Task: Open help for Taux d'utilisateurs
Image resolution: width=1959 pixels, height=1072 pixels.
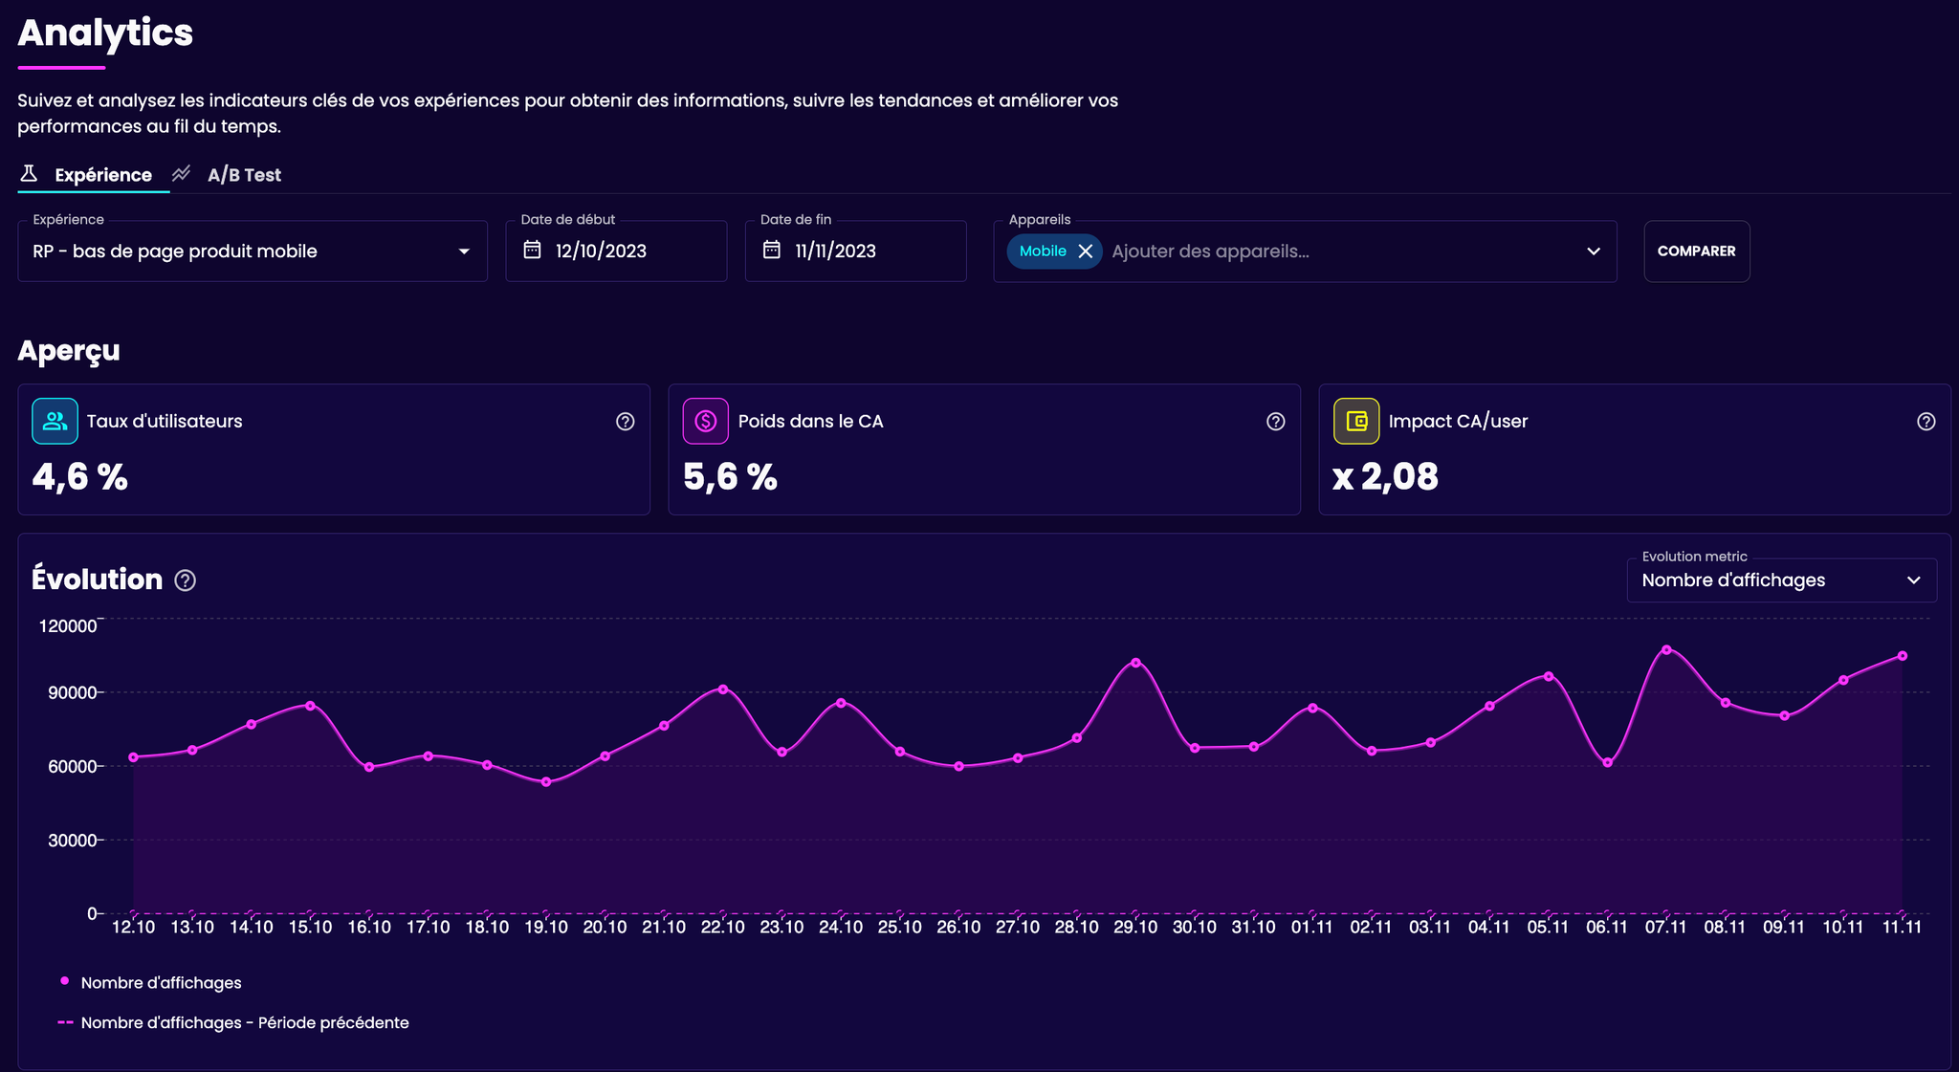Action: 626,422
